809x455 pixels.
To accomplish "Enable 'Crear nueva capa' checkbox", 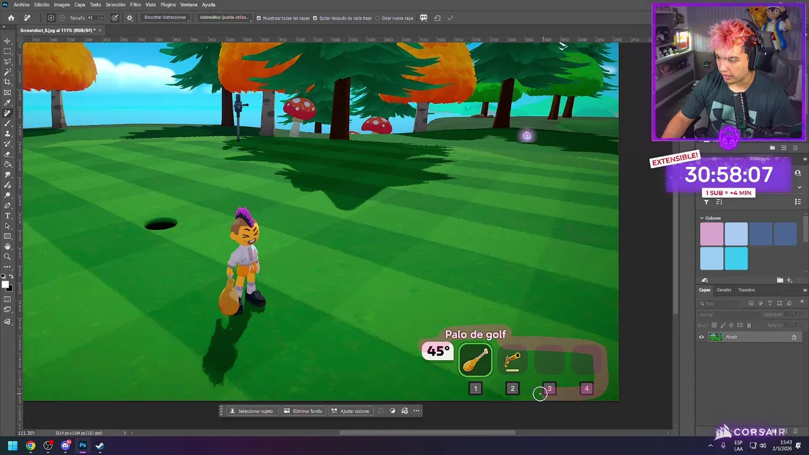I will [x=377, y=18].
